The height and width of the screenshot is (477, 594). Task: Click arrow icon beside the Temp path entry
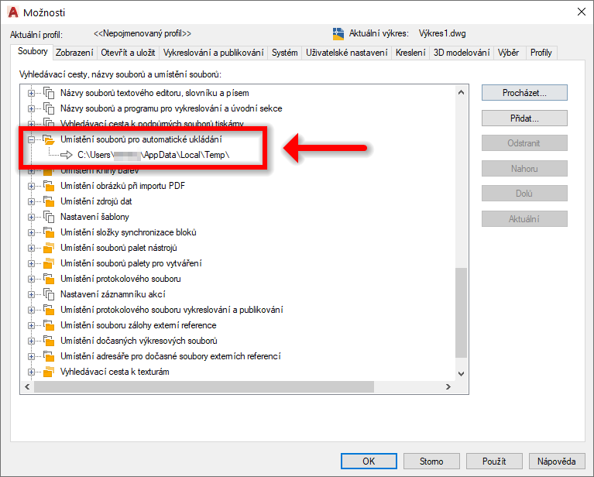pyautogui.click(x=65, y=155)
